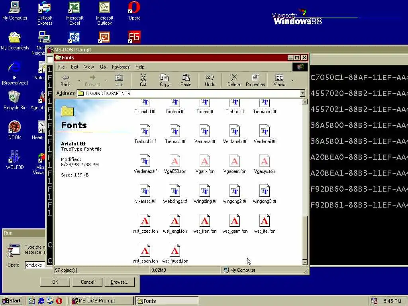Select the Recycle Bin desktop icon
The height and width of the screenshot is (306, 408).
point(15,100)
